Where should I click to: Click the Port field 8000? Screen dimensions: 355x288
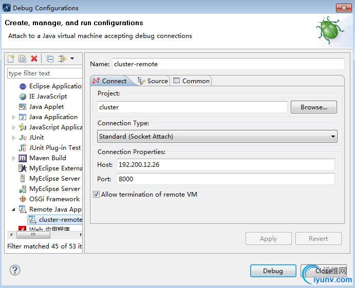tap(226, 179)
